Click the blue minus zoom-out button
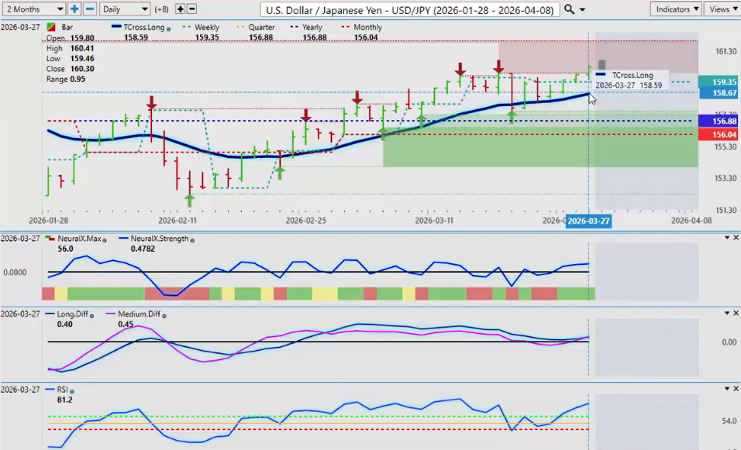 (89, 9)
